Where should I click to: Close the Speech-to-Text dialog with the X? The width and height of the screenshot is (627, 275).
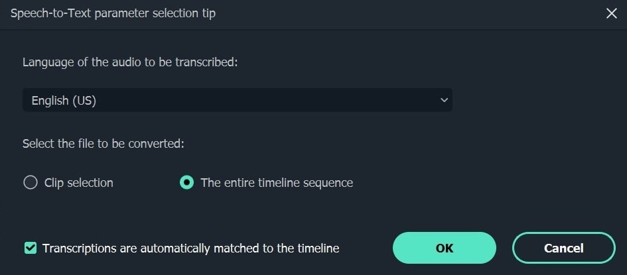(611, 13)
